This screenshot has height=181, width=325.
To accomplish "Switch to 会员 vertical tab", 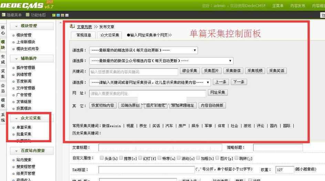I will pos(3,88).
